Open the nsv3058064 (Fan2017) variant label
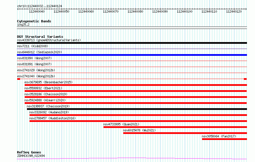 pyautogui.click(x=219, y=136)
